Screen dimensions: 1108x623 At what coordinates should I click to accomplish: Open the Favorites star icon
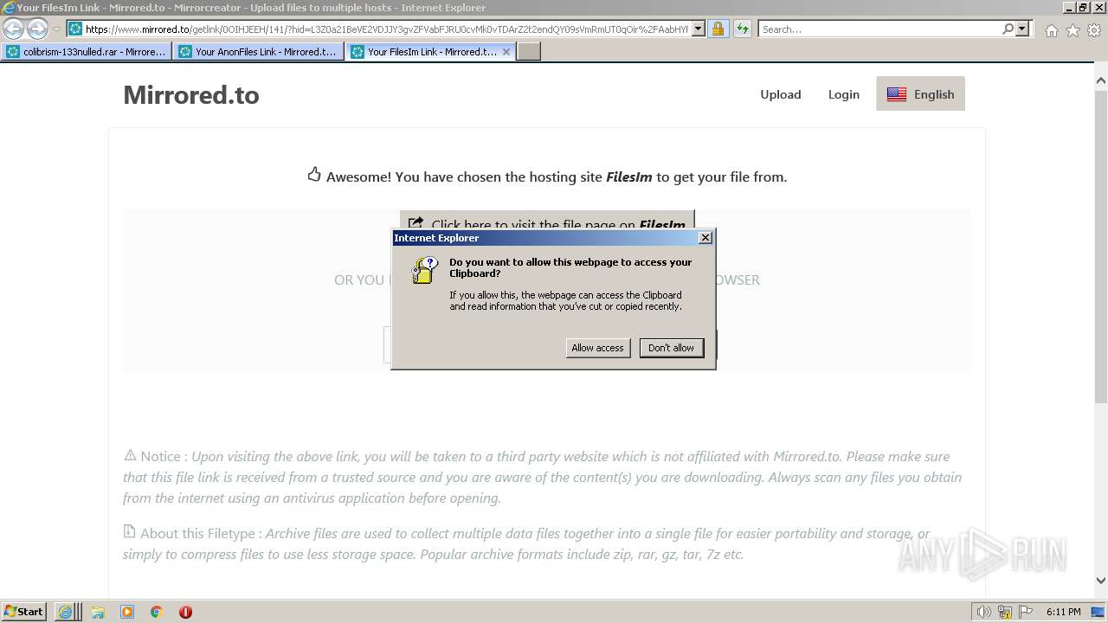[1073, 30]
